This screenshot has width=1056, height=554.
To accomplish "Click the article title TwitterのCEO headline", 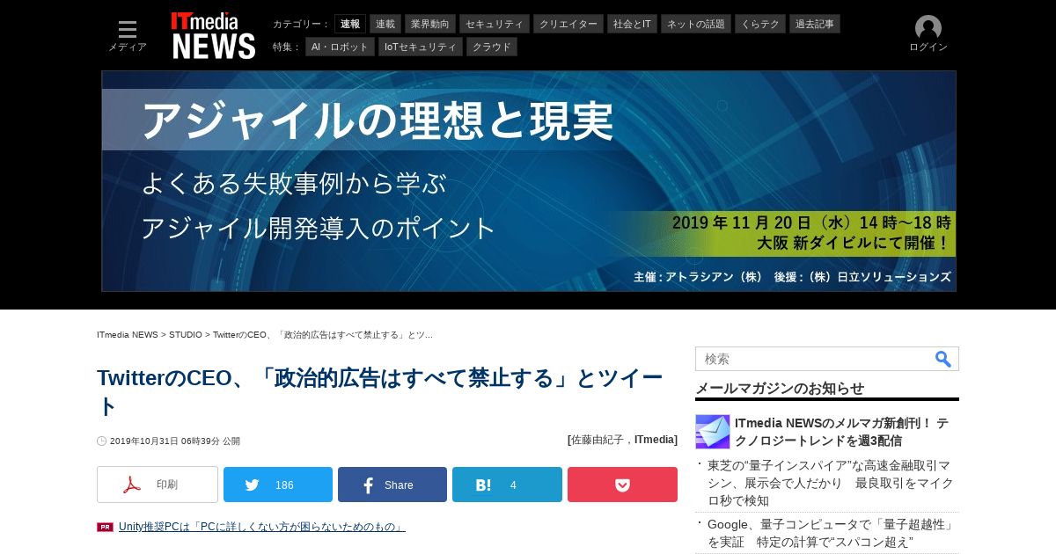I will coord(380,392).
